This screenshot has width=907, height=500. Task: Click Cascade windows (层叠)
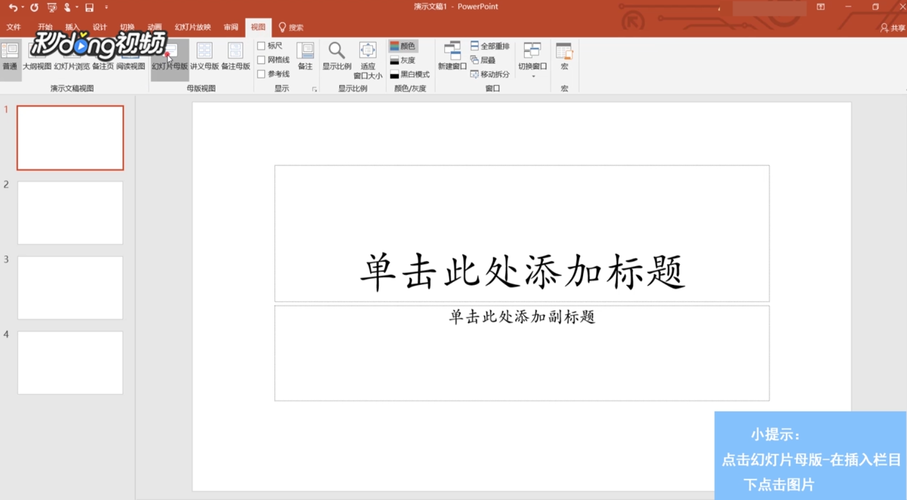click(483, 59)
